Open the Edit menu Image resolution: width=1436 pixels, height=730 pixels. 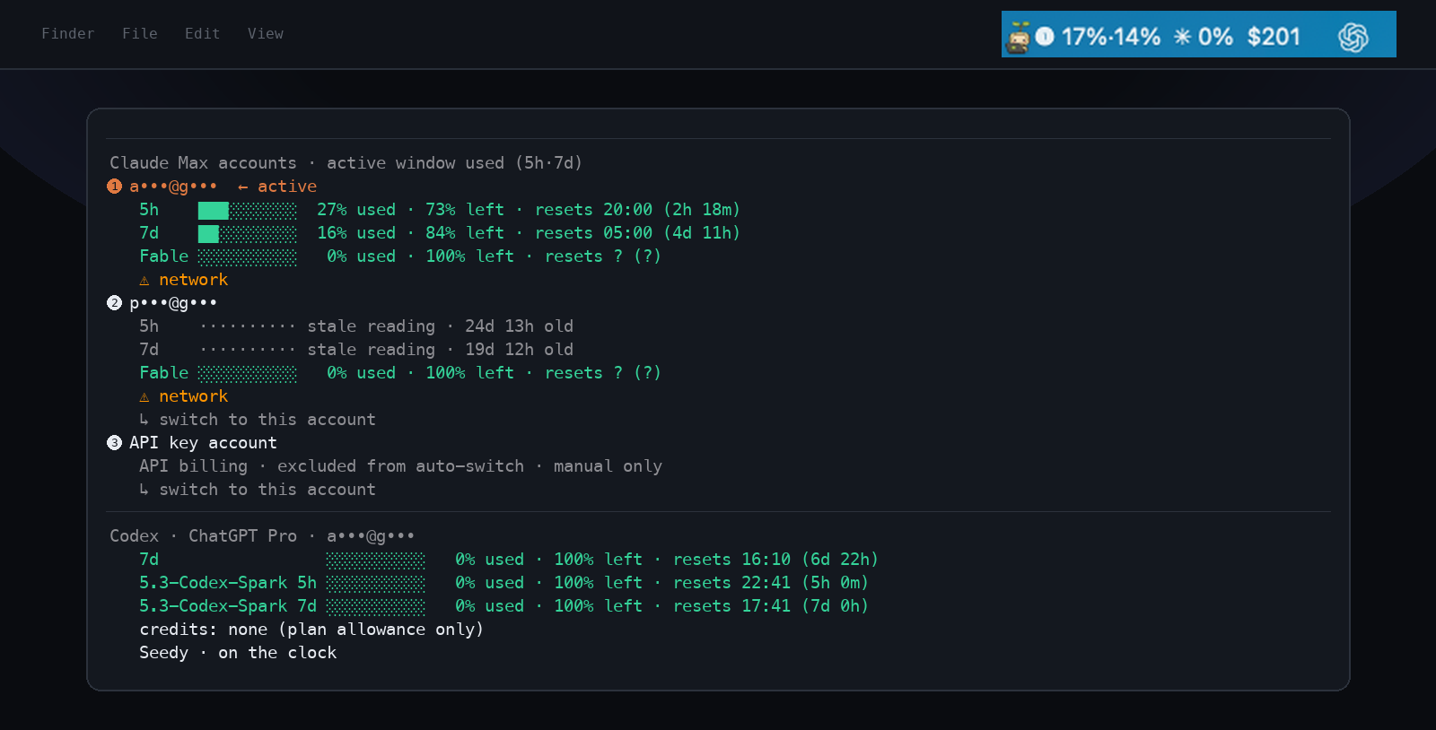point(203,33)
